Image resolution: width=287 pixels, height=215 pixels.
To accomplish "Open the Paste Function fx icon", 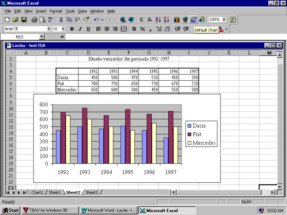I will tap(149, 20).
